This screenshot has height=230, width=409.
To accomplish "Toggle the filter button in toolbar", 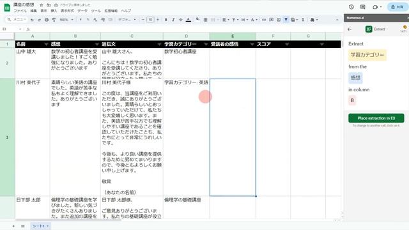I will point(286,20).
